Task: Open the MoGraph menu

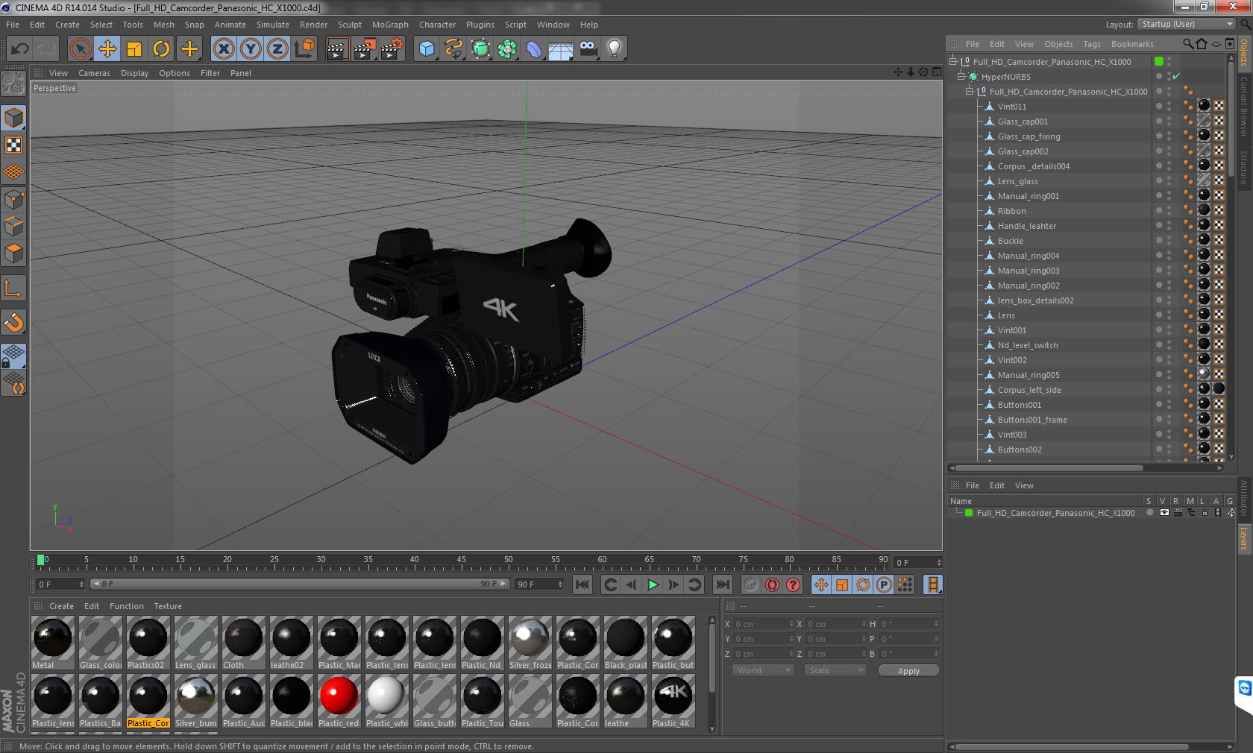Action: click(390, 25)
